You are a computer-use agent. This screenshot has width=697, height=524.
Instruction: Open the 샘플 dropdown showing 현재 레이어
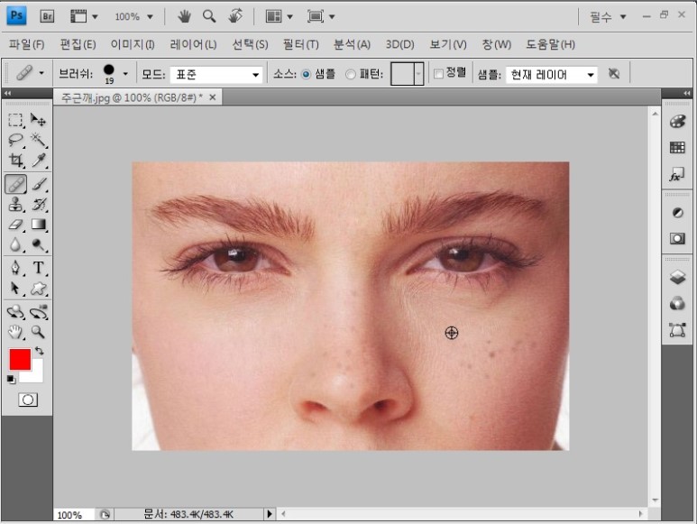click(x=550, y=74)
